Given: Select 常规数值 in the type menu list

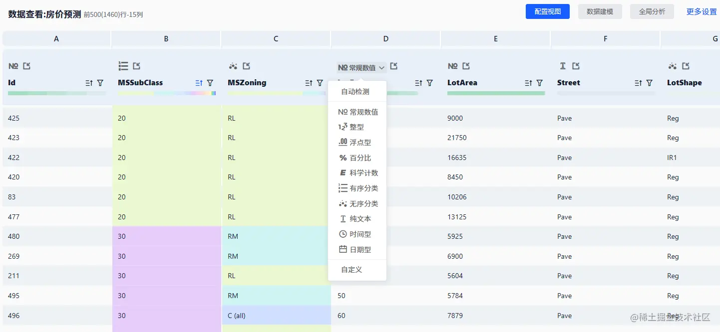Looking at the screenshot, I should coord(358,112).
